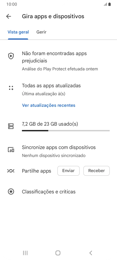Open Ver atualizações recentes link
The width and height of the screenshot is (117, 260).
[x=49, y=105]
